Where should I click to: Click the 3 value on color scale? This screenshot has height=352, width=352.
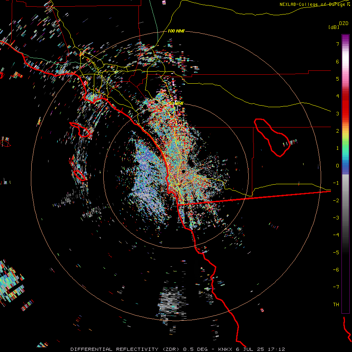338,113
